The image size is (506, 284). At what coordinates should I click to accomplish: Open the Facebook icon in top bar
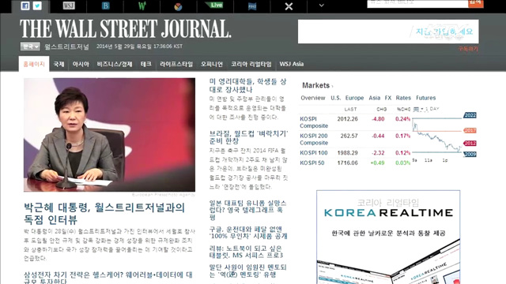click(25, 6)
